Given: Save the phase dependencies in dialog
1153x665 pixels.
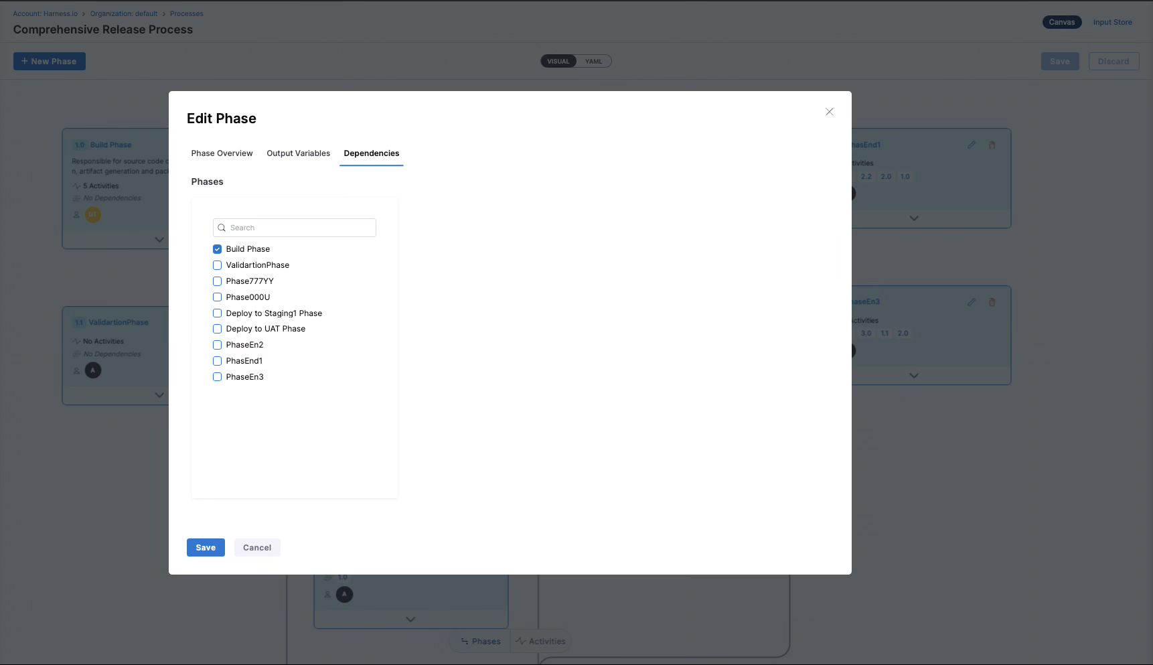Looking at the screenshot, I should coord(206,548).
